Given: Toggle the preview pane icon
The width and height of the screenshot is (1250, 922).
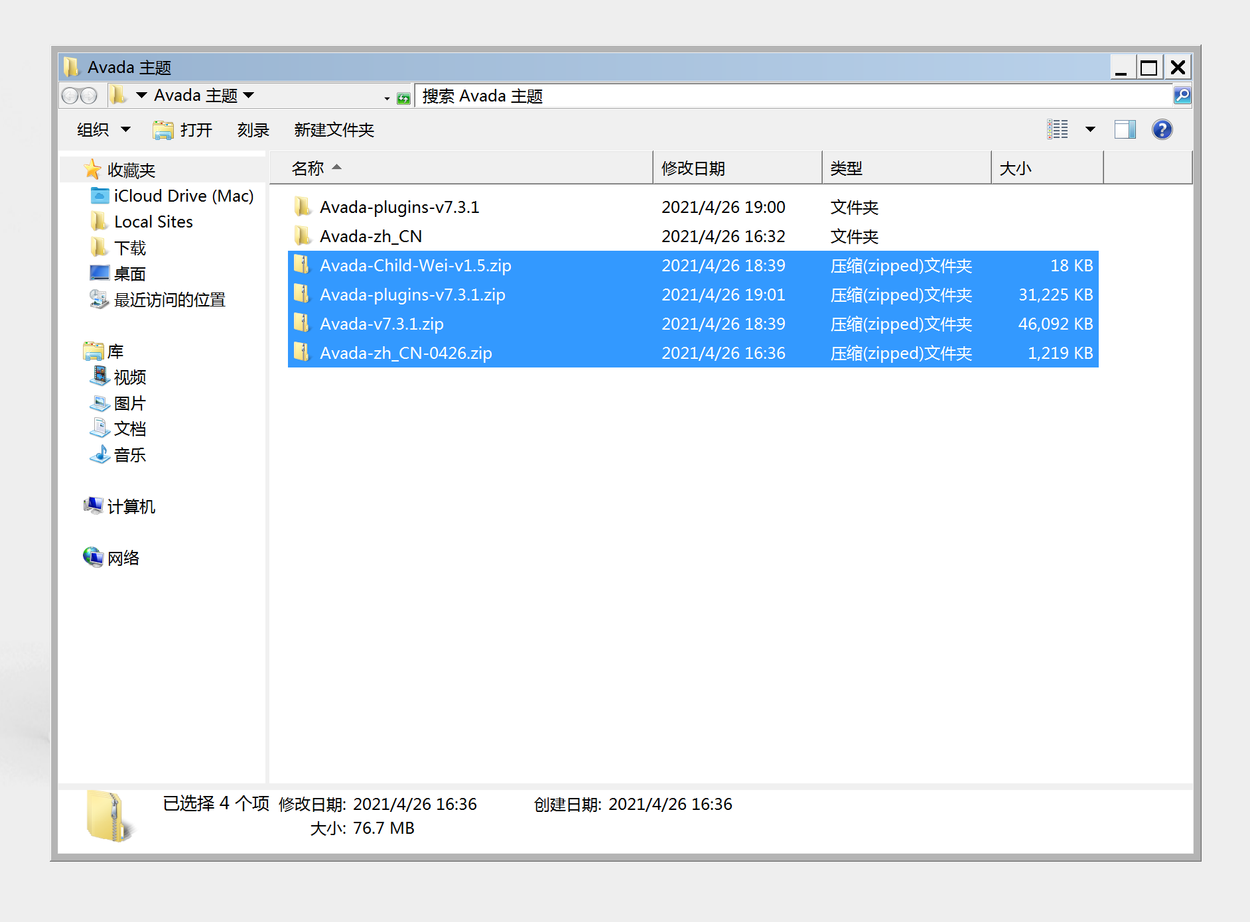Looking at the screenshot, I should pyautogui.click(x=1125, y=129).
